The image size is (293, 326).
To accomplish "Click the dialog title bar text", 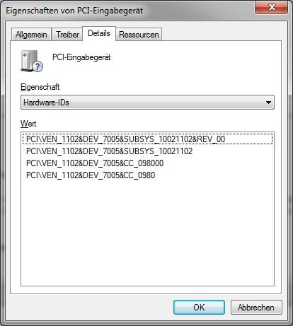I will [x=74, y=11].
